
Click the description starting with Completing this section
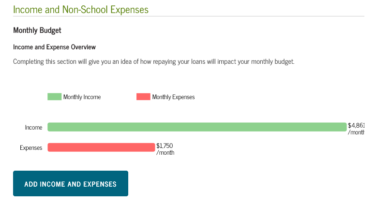[x=153, y=62]
